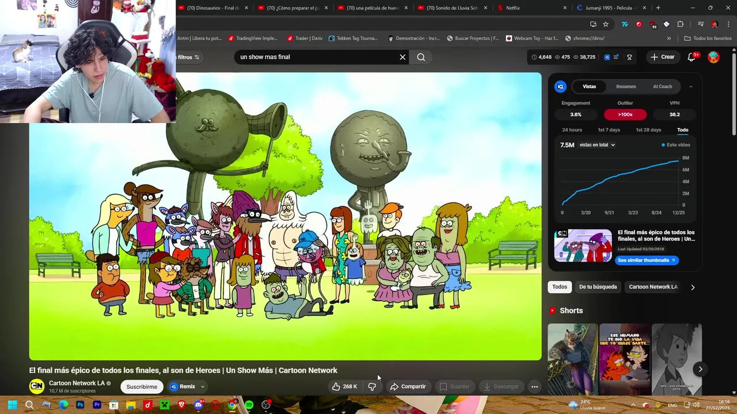Click in the YouTube search field
Screen dimensions: 737x414
pos(316,57)
